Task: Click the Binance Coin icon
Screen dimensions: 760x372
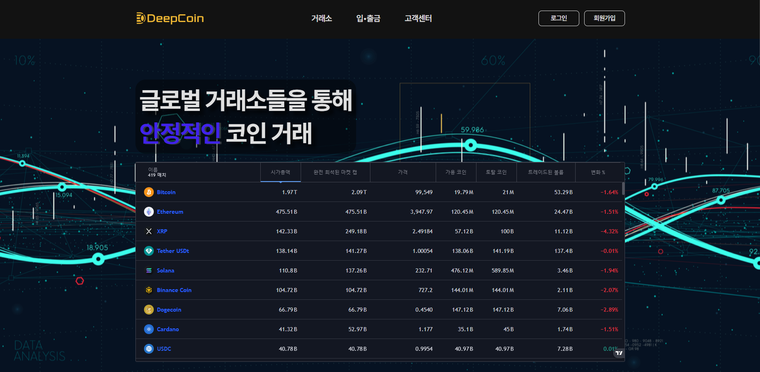Action: 149,290
